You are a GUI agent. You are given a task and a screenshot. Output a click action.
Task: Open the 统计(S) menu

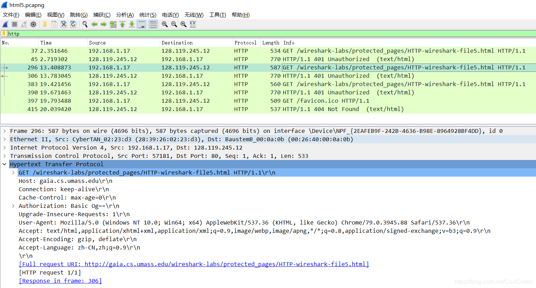click(x=148, y=15)
